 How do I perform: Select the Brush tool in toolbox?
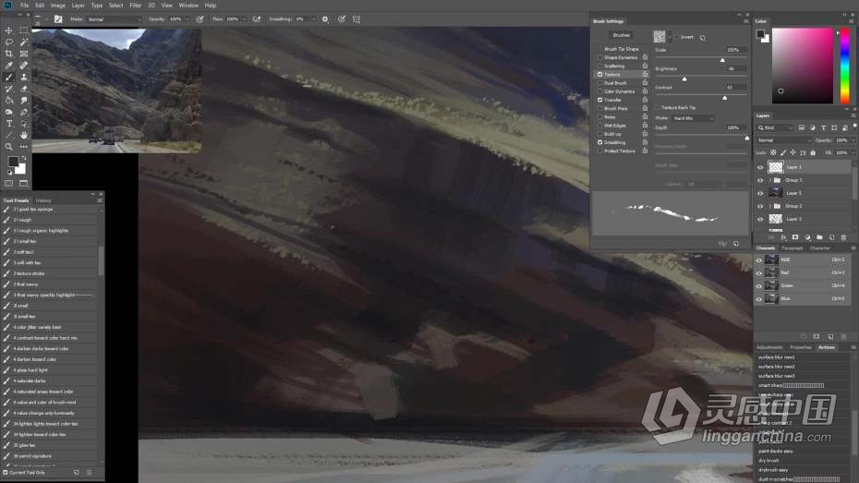[8, 78]
